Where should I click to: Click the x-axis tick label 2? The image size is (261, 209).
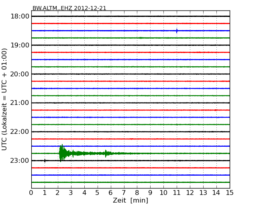[58, 193]
